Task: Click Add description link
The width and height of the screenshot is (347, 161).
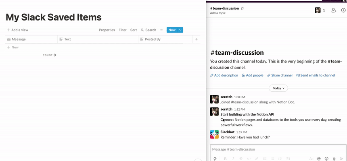Action: 224,75
